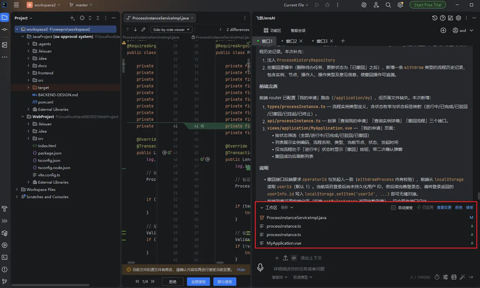Screen dimensions: 480x288
Task: Open the Structure tool window
Action: click(x=5, y=45)
